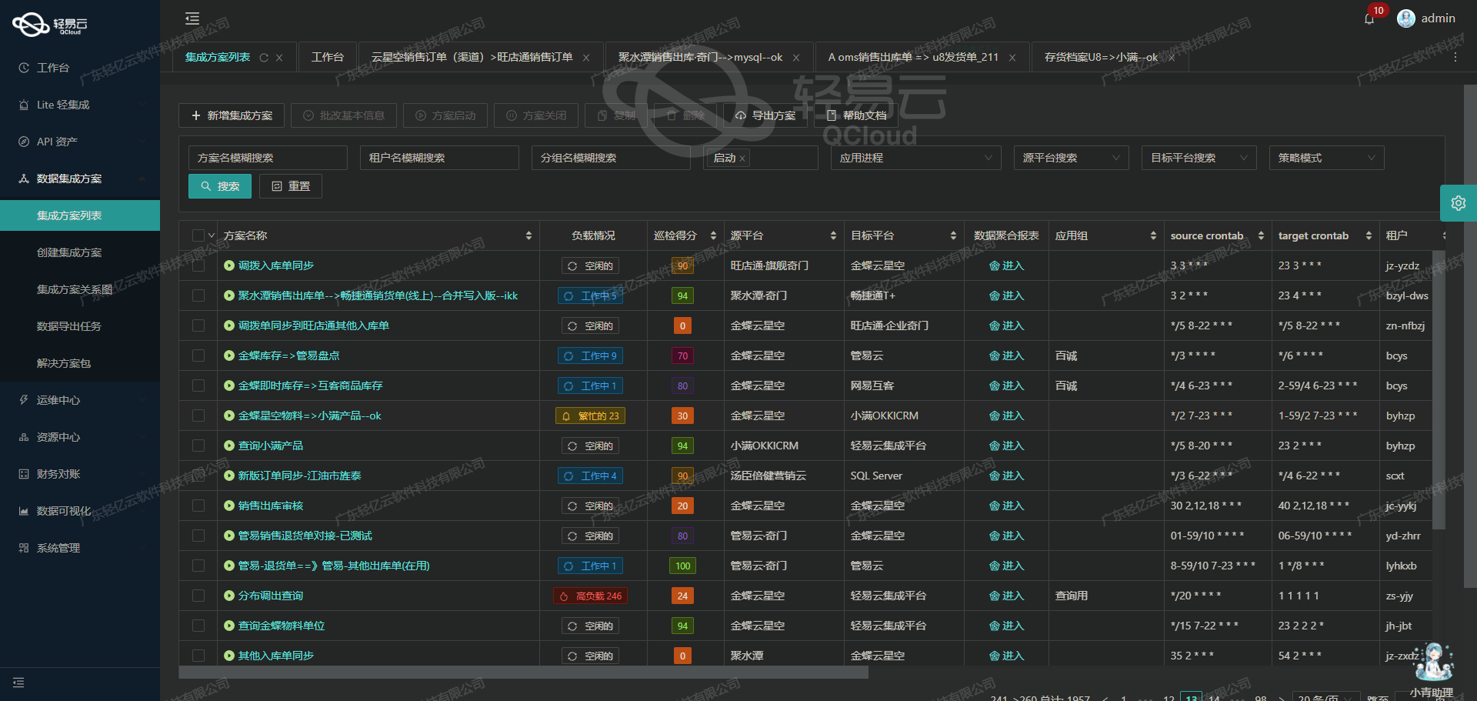Open 集成方案关系图 in the sidebar
The width and height of the screenshot is (1477, 701).
(x=80, y=289)
